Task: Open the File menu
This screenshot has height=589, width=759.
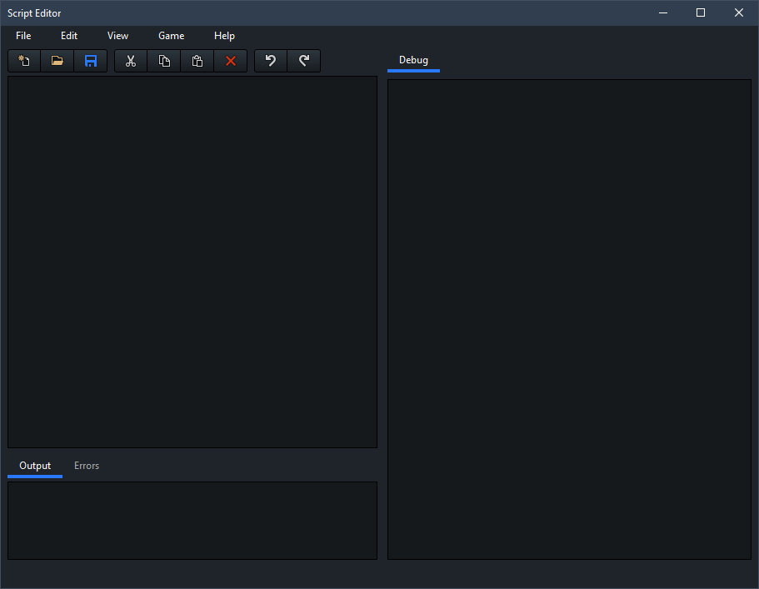Action: pos(23,36)
